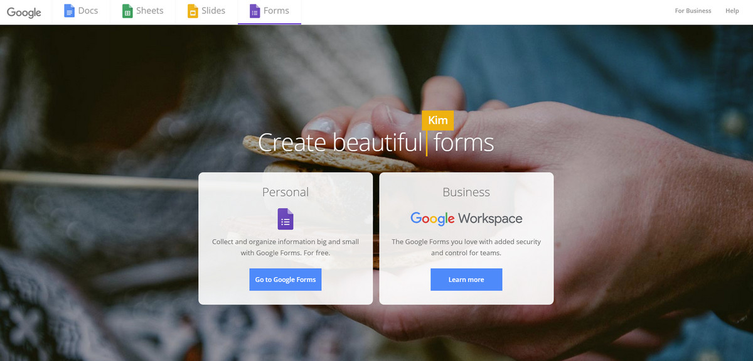Screen dimensions: 753x361
Task: Click the Google Workspace logo
Action: pos(466,218)
